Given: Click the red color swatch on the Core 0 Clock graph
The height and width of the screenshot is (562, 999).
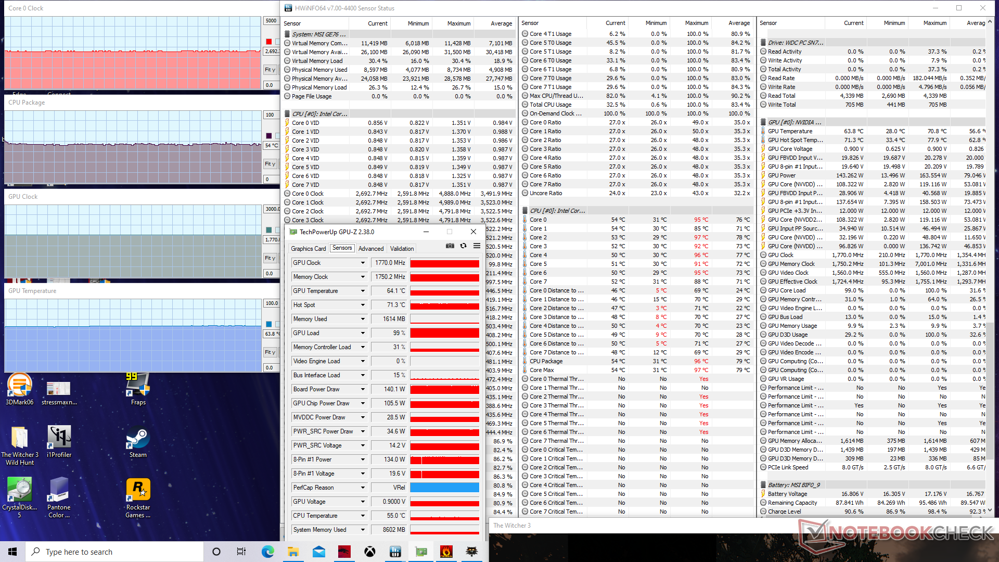Looking at the screenshot, I should [x=269, y=42].
